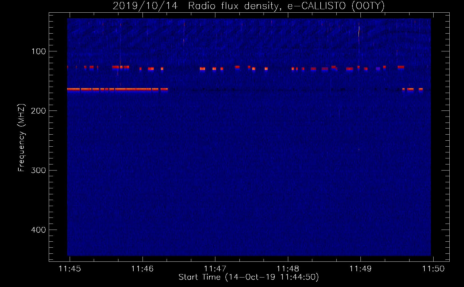Click the 11:50 time tick label

click(433, 269)
